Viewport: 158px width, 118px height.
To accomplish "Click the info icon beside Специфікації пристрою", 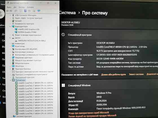I will (x=63, y=35).
